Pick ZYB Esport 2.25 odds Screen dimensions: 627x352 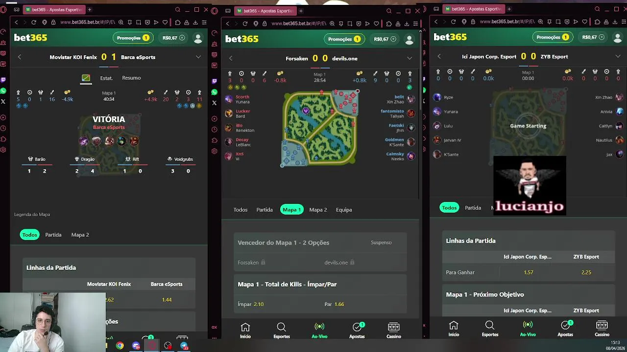586,272
